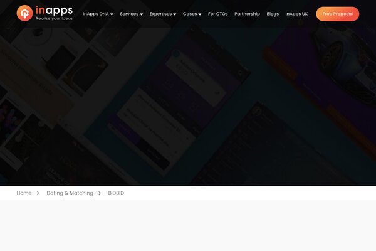
Task: Open Dating & Matching breadcrumb link
Action: [70, 193]
